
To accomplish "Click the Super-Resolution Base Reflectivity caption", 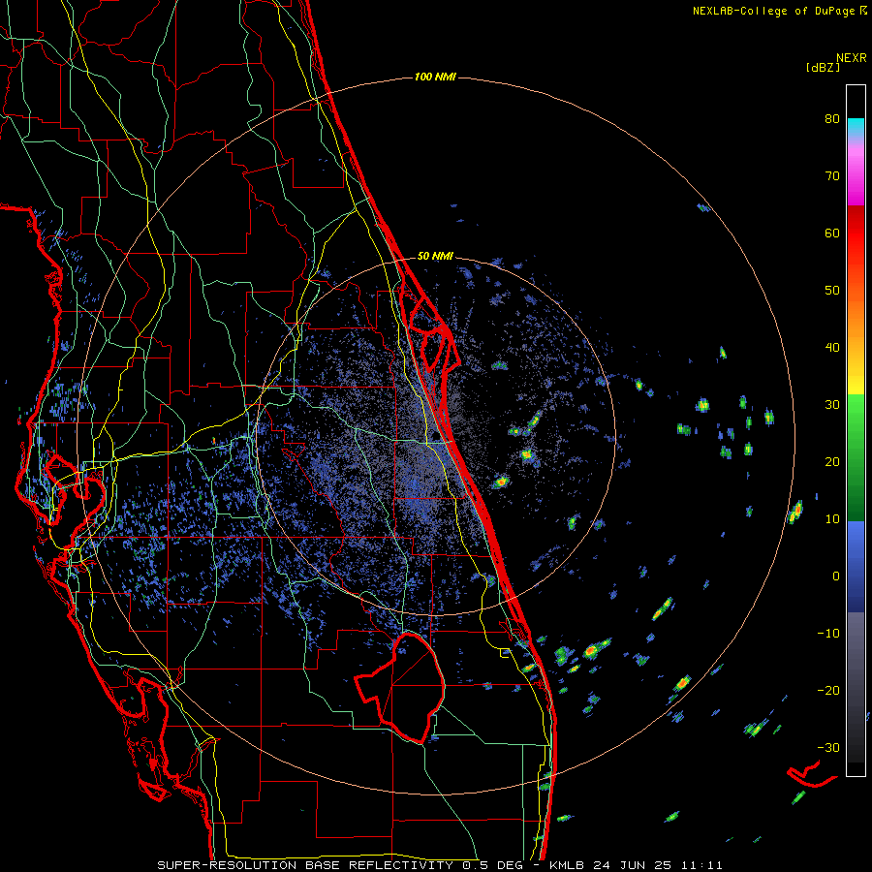I will (x=440, y=865).
